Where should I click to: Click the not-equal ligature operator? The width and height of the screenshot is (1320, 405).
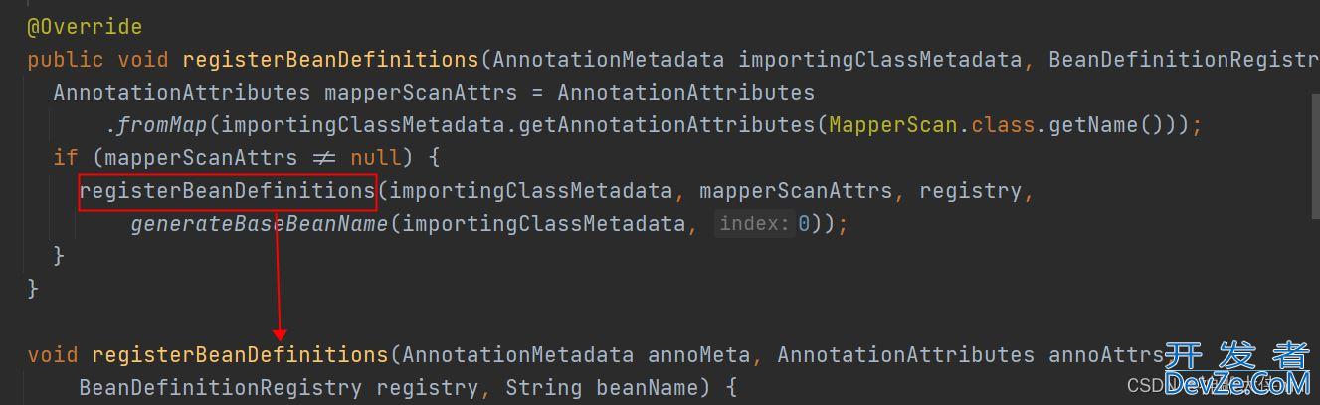pos(324,157)
